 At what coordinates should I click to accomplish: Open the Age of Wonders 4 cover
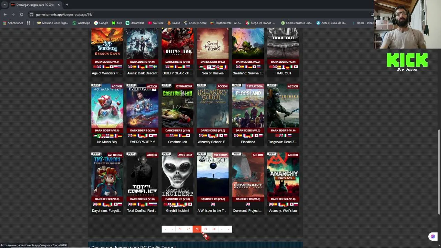107,44
